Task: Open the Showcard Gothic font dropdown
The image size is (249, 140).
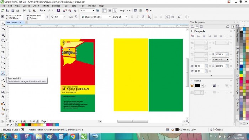Action: coord(110,17)
